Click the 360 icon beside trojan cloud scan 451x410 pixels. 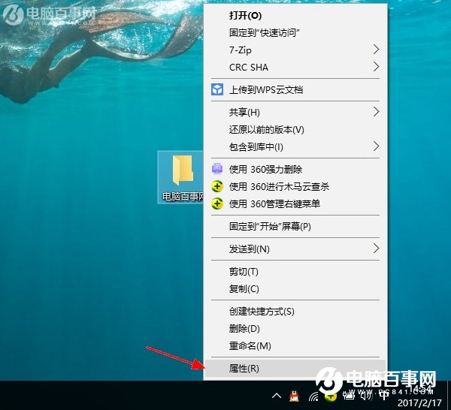pos(217,186)
